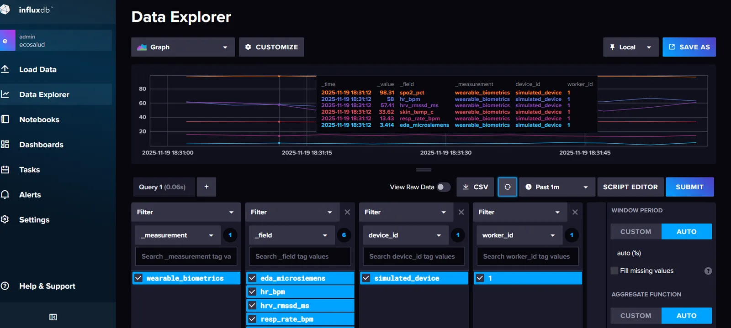Click the Search _field tag values field
The width and height of the screenshot is (731, 328).
tap(300, 256)
